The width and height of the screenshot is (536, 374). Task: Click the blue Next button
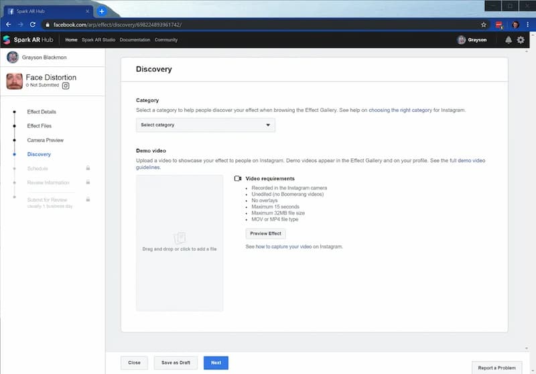click(x=216, y=363)
